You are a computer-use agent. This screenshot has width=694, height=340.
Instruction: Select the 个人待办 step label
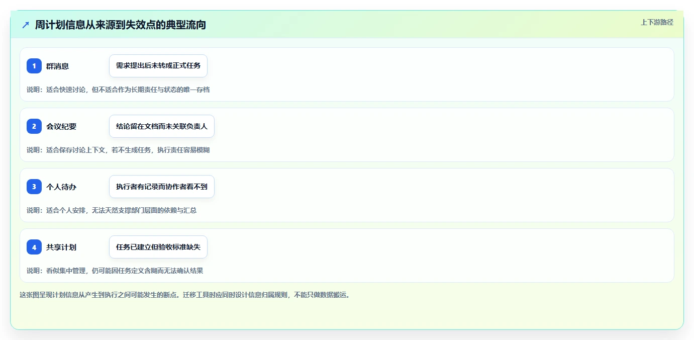[x=61, y=187]
